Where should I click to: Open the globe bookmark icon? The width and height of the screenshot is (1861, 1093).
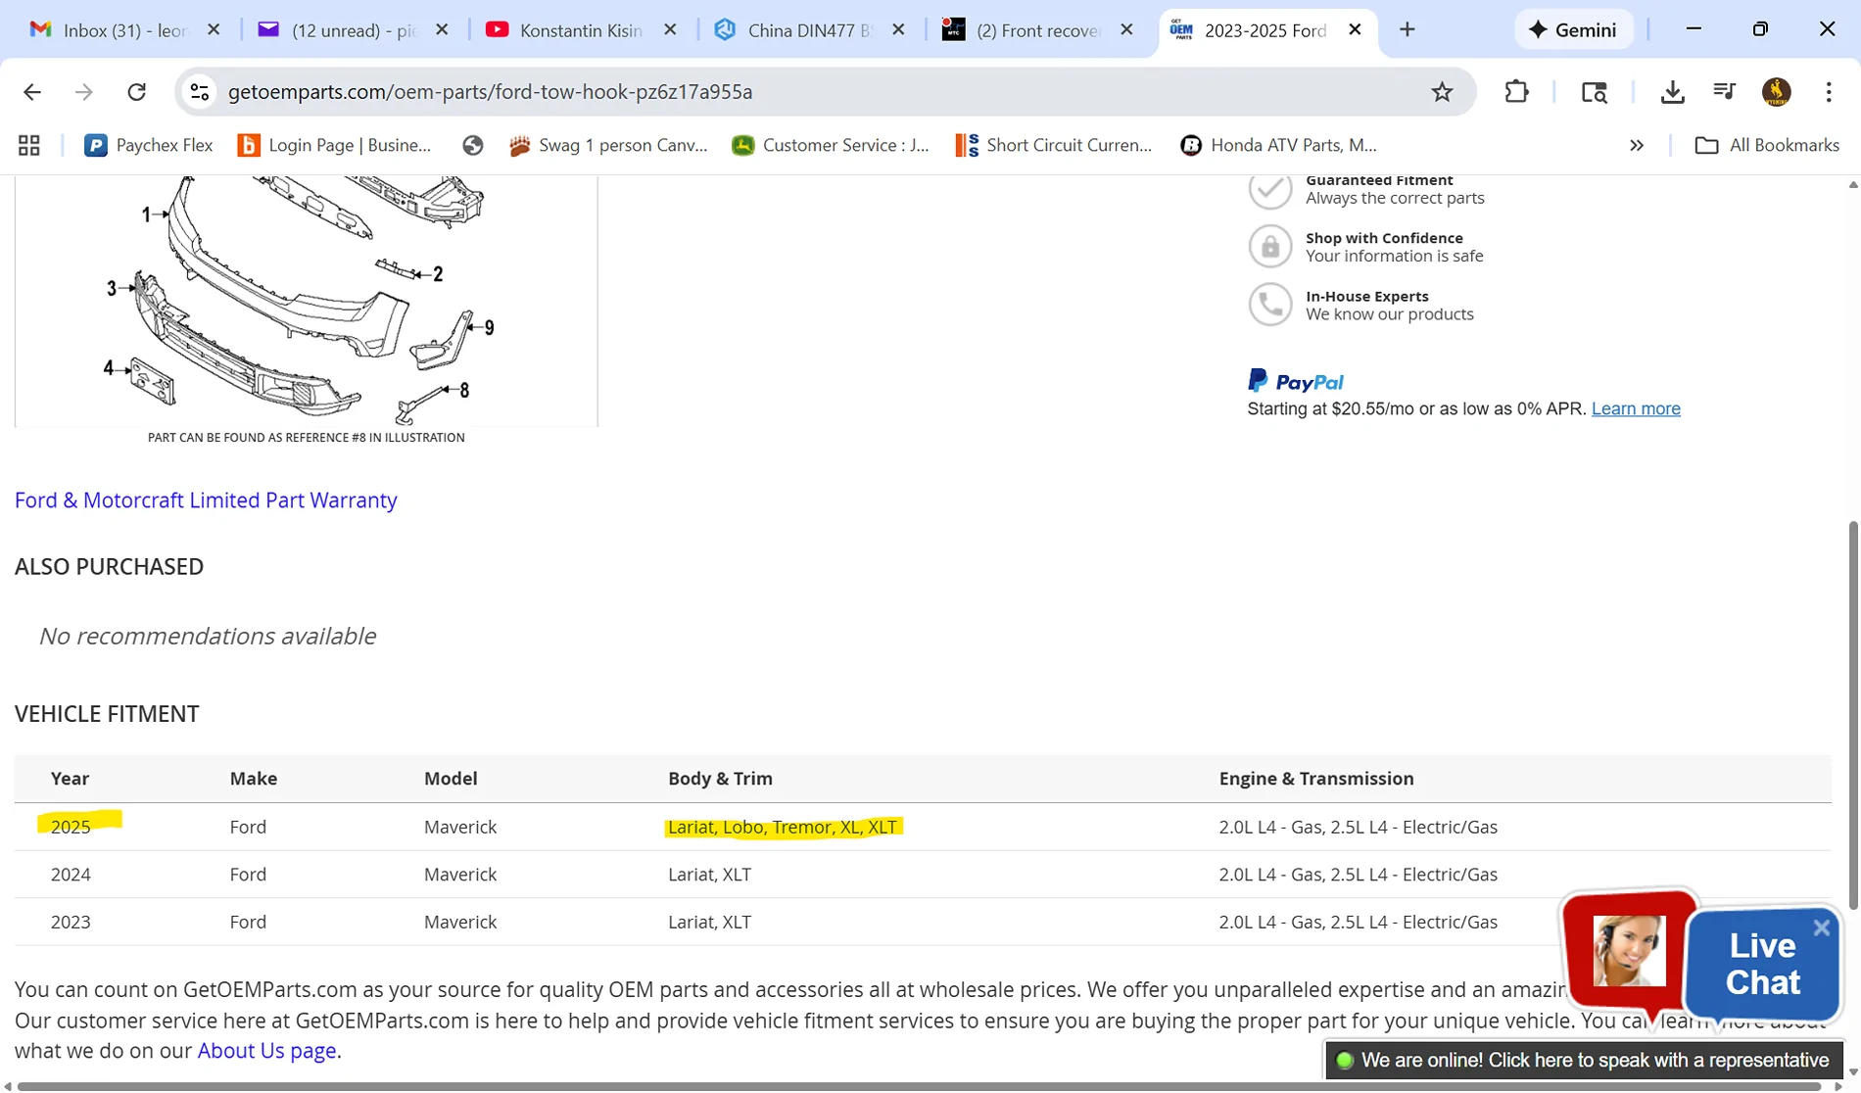(473, 145)
